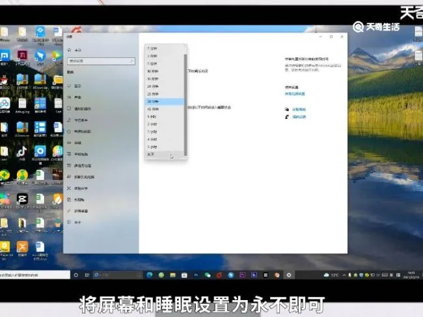
Task: Choose 5 小时 in the time dropdown
Action: (165, 147)
